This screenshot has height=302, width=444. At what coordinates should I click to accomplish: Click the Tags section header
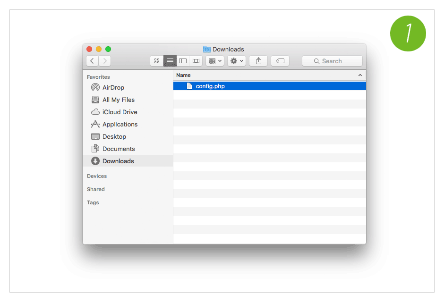(x=93, y=202)
